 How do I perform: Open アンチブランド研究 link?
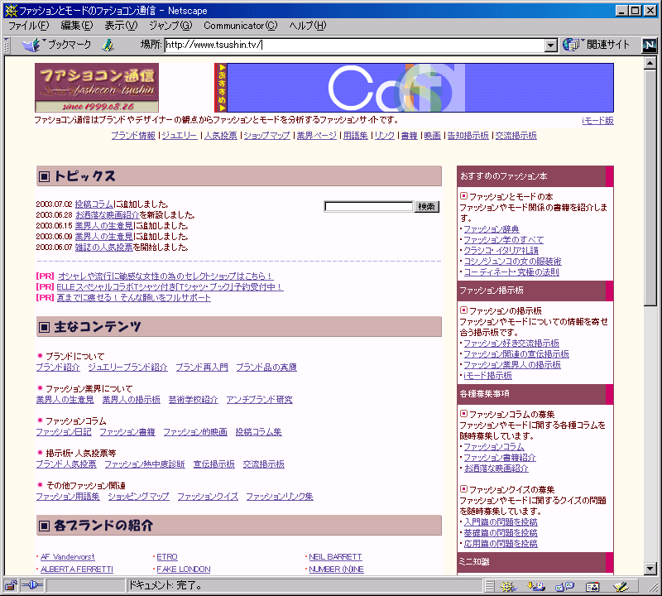[x=259, y=400]
